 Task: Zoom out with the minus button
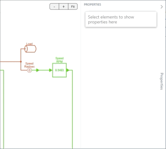(x=54, y=6)
